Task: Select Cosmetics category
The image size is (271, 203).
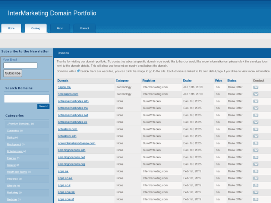Action: tap(13, 131)
